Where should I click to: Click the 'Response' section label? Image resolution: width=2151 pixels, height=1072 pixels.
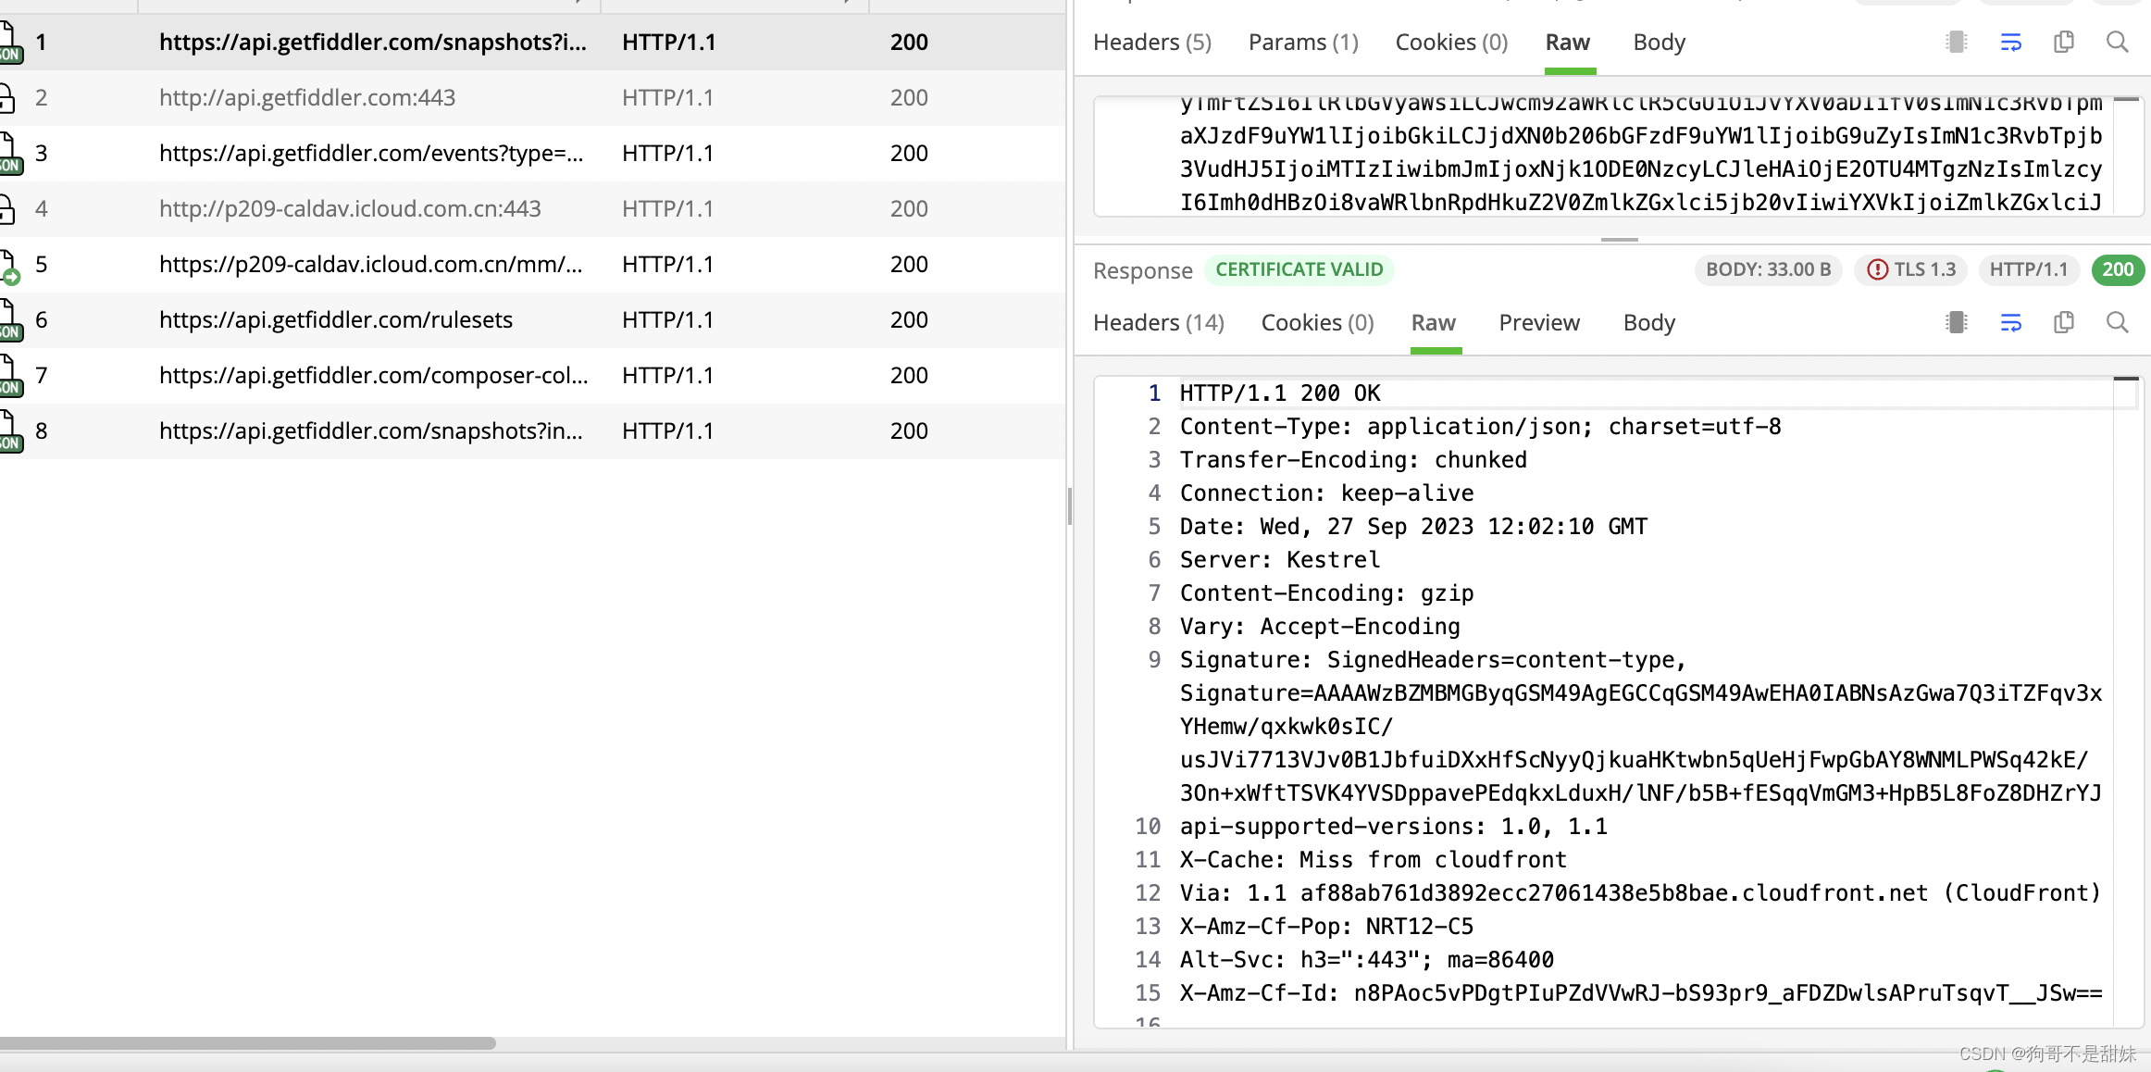pyautogui.click(x=1142, y=270)
